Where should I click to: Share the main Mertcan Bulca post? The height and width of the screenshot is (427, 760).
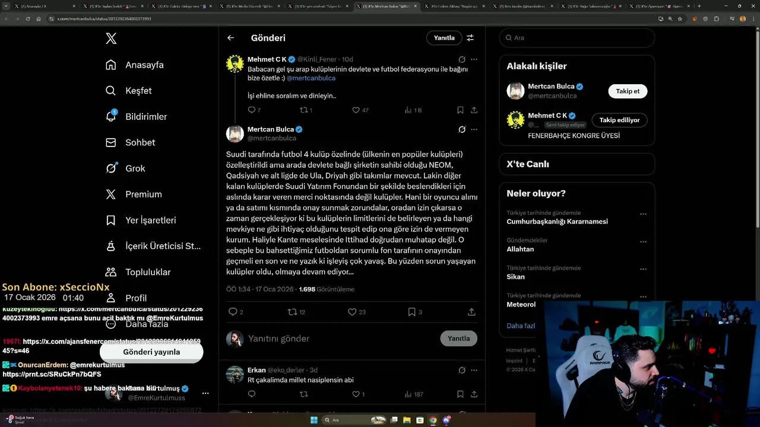click(471, 312)
